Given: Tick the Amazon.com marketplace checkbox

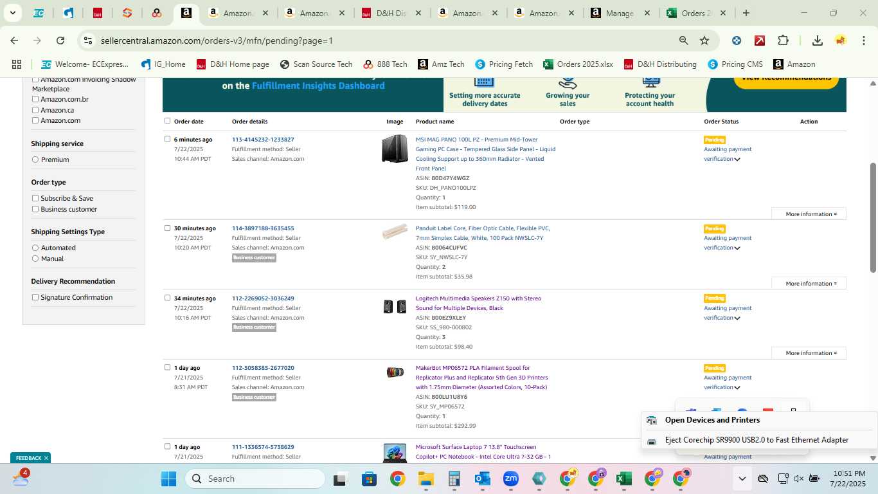Looking at the screenshot, I should click(35, 120).
